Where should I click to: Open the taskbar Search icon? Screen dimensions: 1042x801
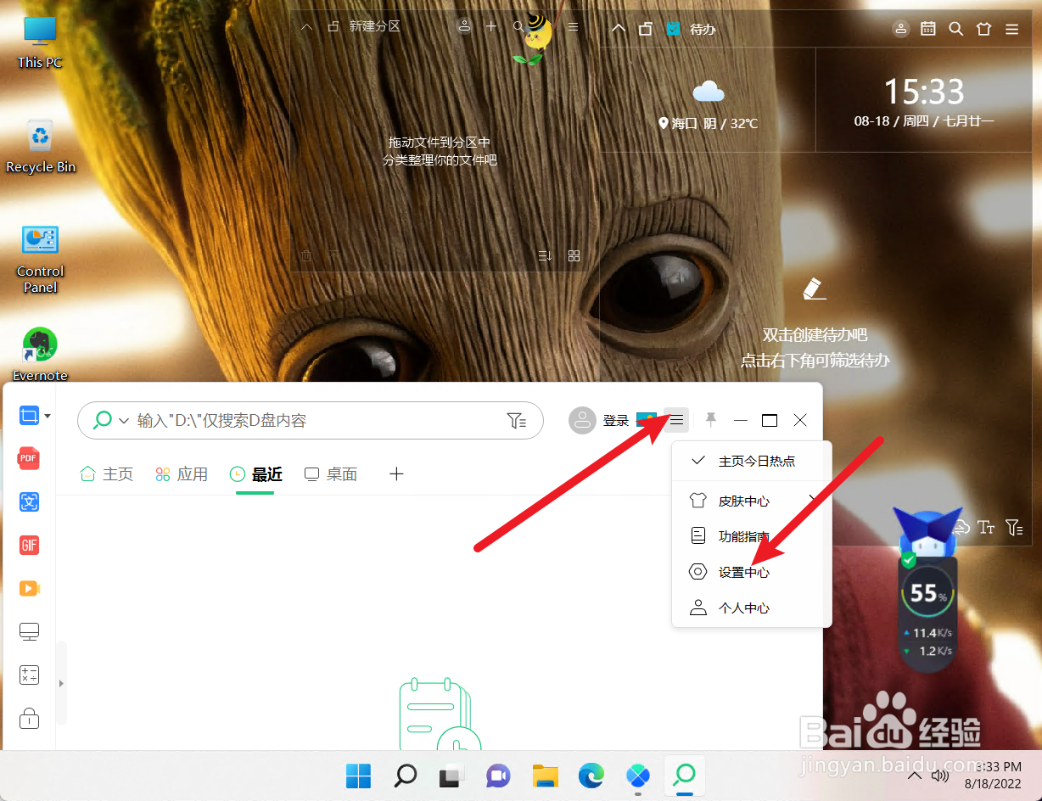tap(406, 775)
